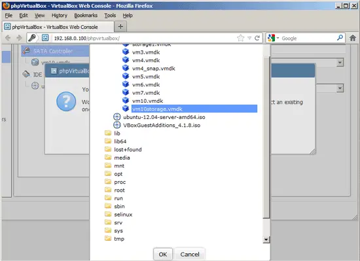The image size is (360, 261).
Task: Select vm10.vmdk file name
Action: point(147,101)
